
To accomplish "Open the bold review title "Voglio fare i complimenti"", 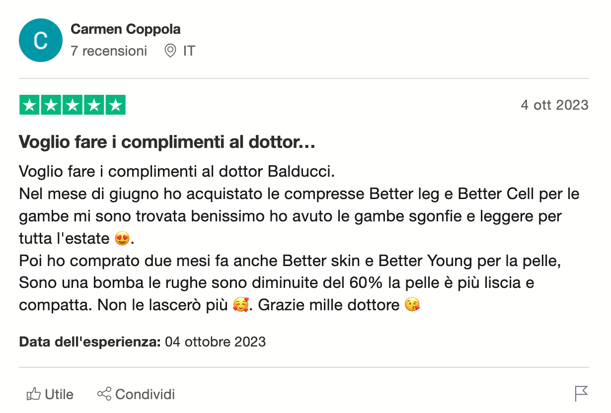I will (167, 143).
